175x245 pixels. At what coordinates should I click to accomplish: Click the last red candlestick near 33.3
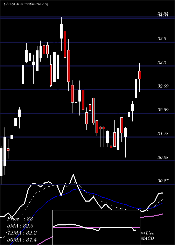140,75
